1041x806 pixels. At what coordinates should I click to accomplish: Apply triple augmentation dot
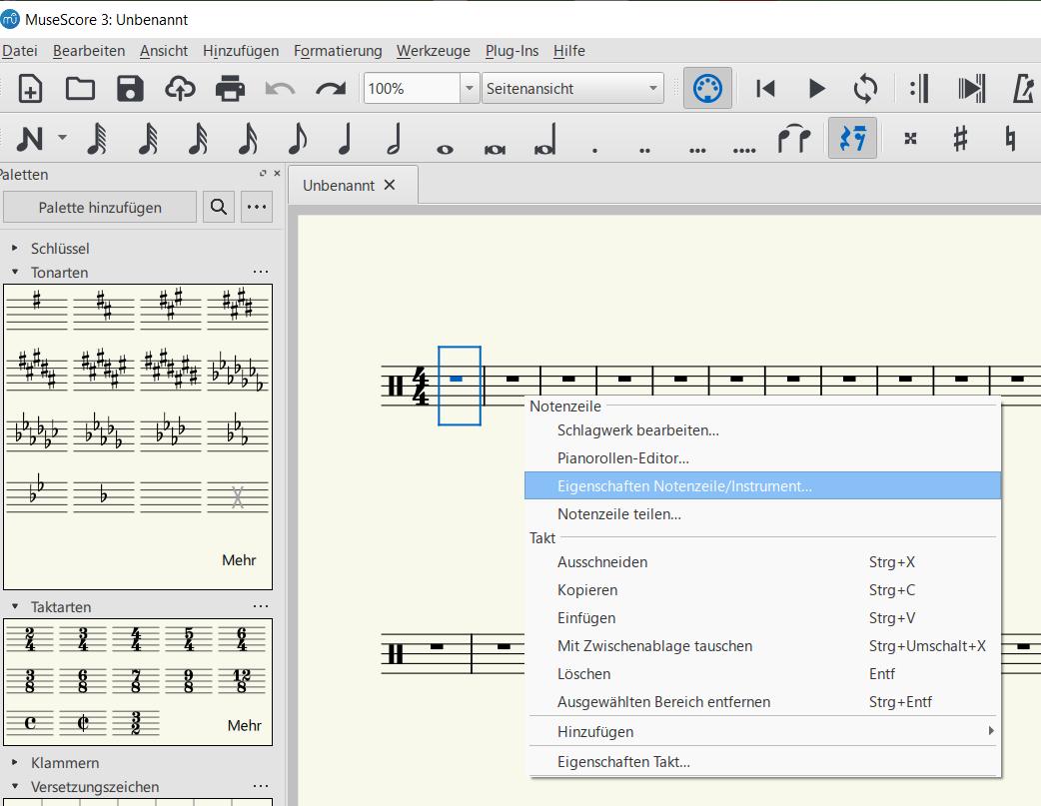point(697,151)
